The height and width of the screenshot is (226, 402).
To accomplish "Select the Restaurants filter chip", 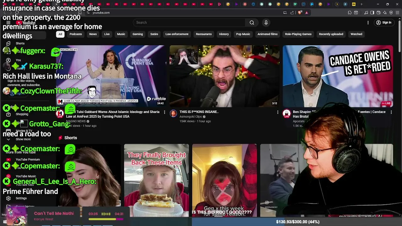I will point(204,34).
